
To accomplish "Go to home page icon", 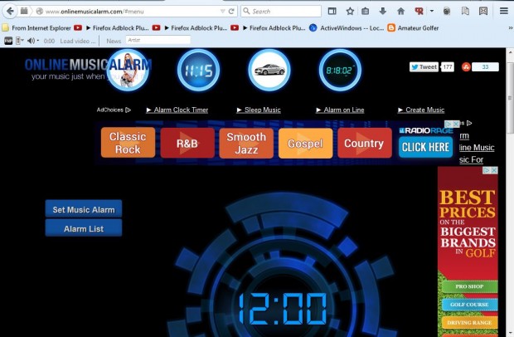I will [x=400, y=11].
